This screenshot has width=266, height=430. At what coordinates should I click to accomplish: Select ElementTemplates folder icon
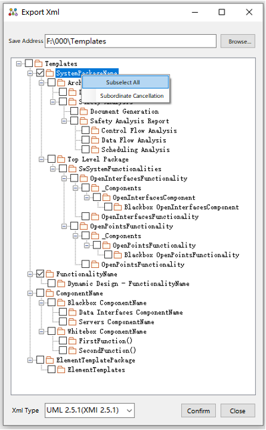pyautogui.click(x=61, y=370)
